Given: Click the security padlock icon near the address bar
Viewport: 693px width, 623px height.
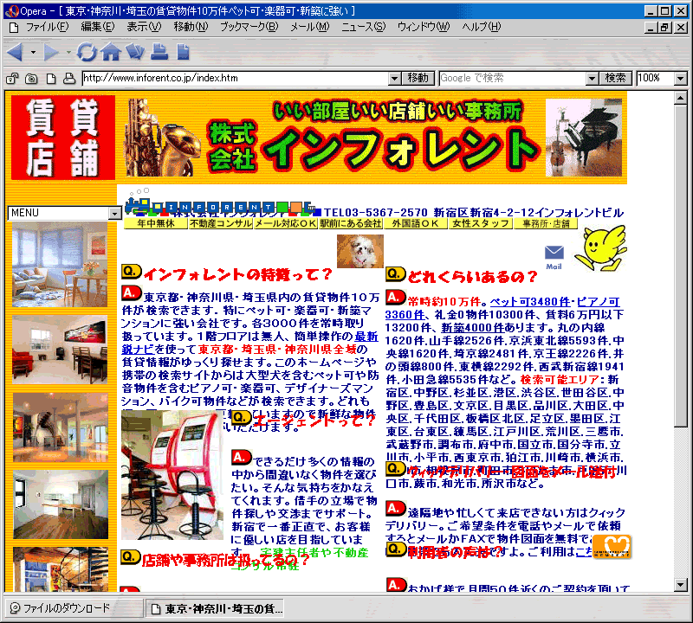Looking at the screenshot, I should (x=12, y=79).
